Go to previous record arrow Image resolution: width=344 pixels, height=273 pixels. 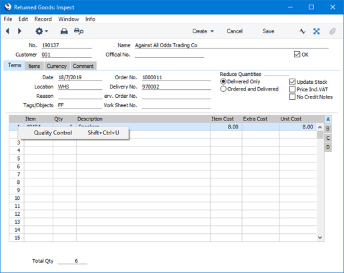coord(7,31)
